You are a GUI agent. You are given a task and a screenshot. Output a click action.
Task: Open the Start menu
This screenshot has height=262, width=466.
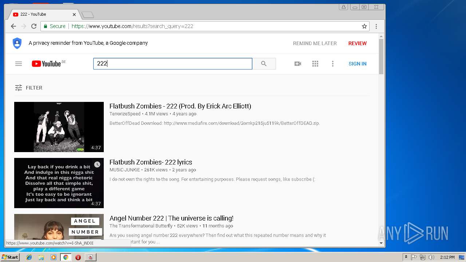click(10, 257)
